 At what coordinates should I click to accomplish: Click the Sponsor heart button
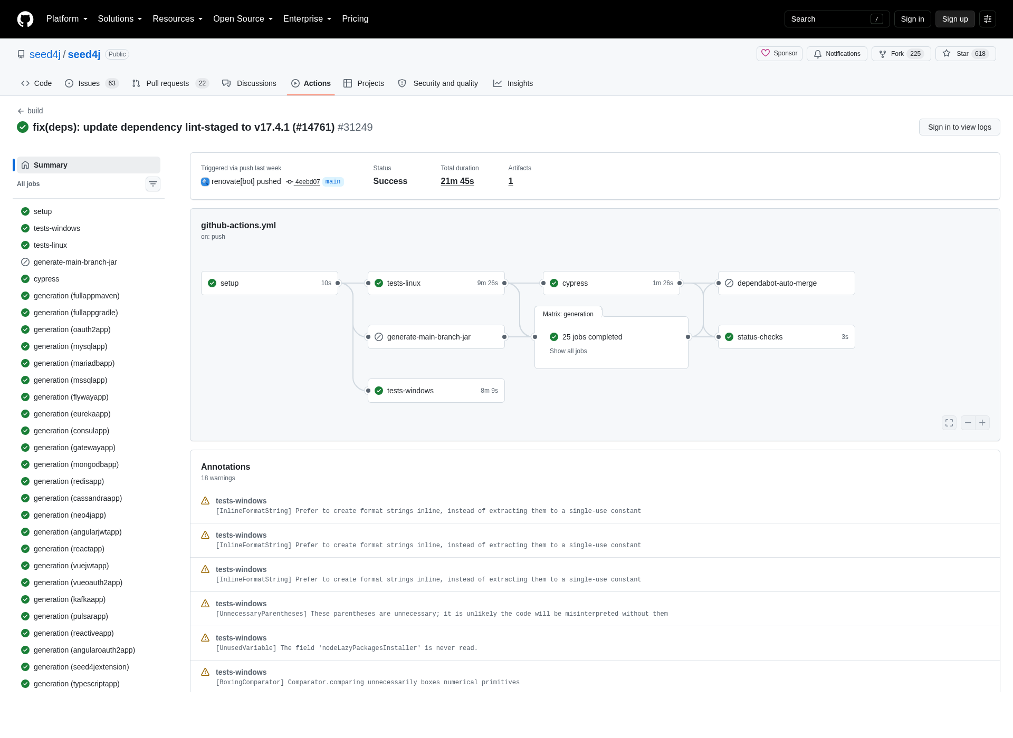point(779,53)
